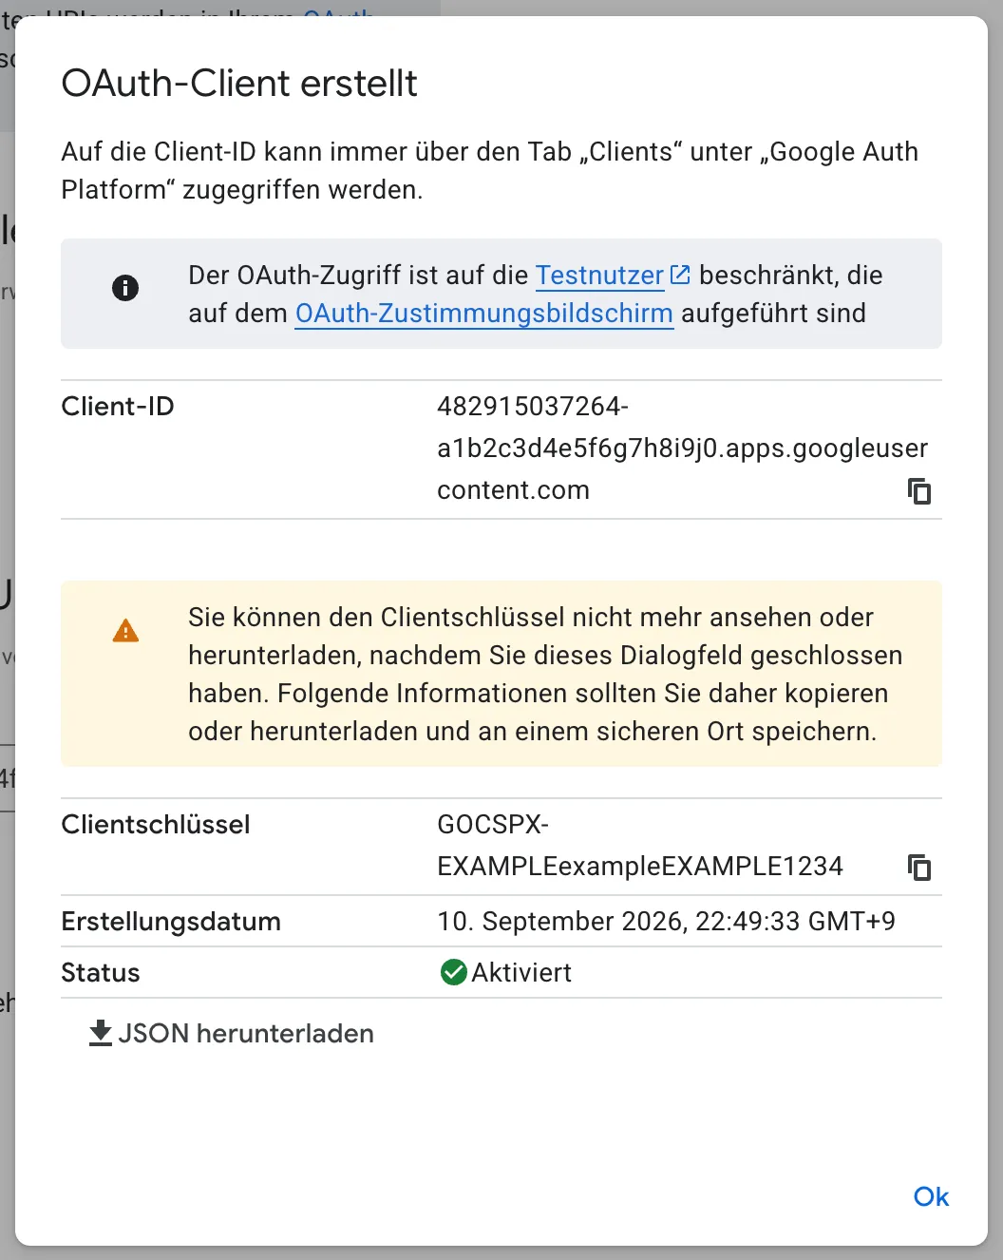Copy the Clientschlüssel to clipboard
This screenshot has height=1260, width=1003.
[919, 868]
